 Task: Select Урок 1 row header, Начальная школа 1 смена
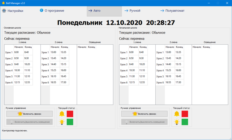point(124,52)
